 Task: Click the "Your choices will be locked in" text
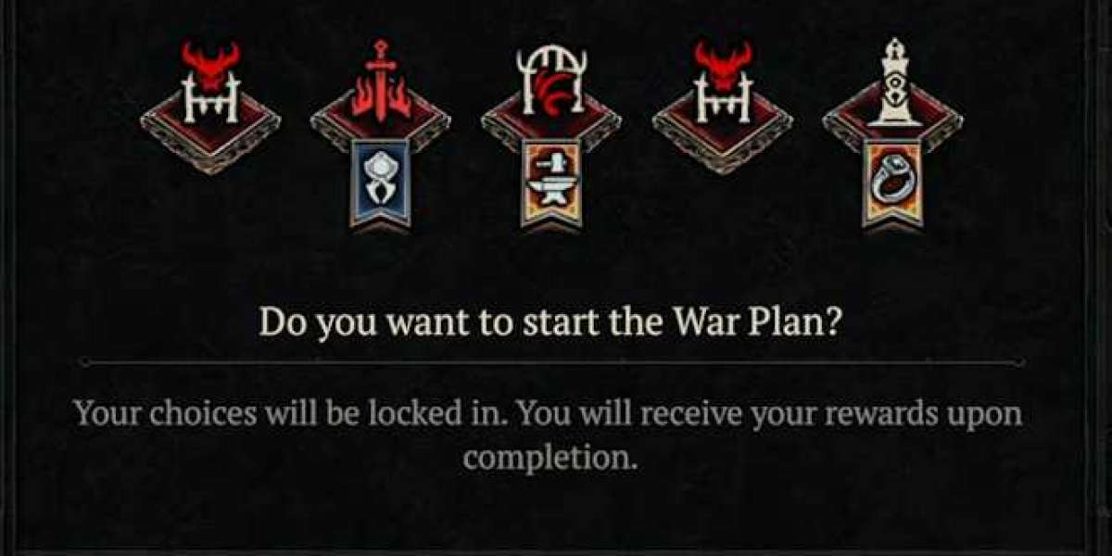pyautogui.click(x=289, y=412)
